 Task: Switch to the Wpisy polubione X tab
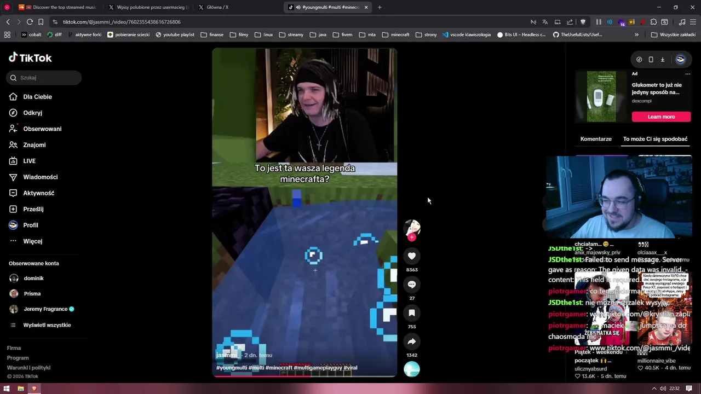(x=148, y=7)
